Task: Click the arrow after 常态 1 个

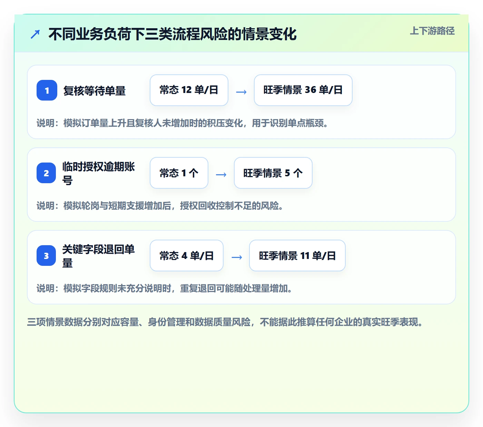Action: coord(221,174)
